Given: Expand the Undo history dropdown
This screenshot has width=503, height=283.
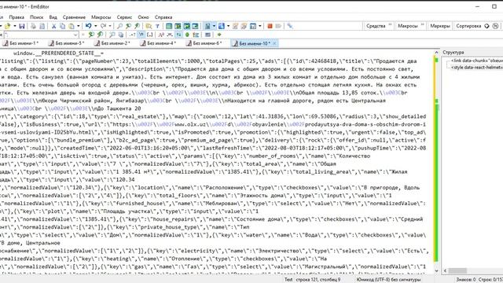Looking at the screenshot, I should click(96, 26).
